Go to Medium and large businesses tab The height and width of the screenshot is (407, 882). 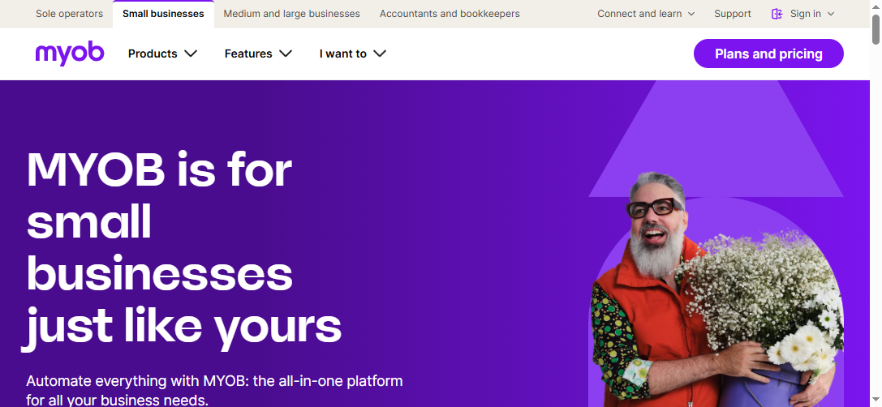point(291,14)
